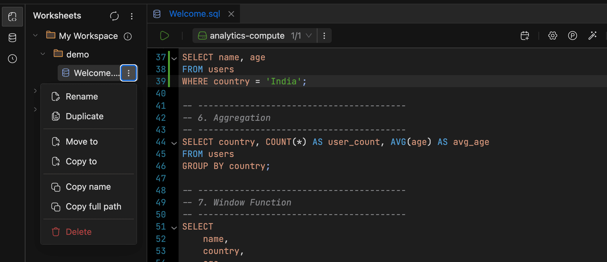Open editor settings gear icon
This screenshot has height=262, width=607.
(552, 36)
